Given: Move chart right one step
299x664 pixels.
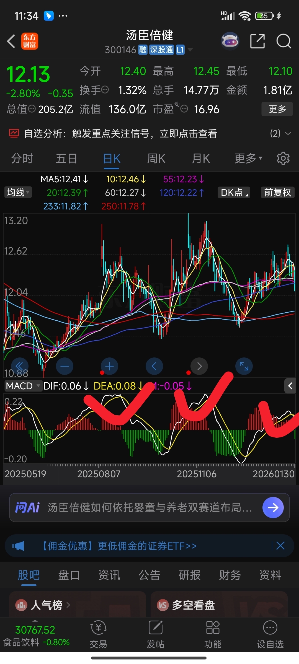Looking at the screenshot, I should coord(199,366).
